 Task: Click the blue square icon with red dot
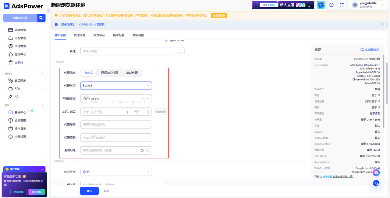(321, 5)
